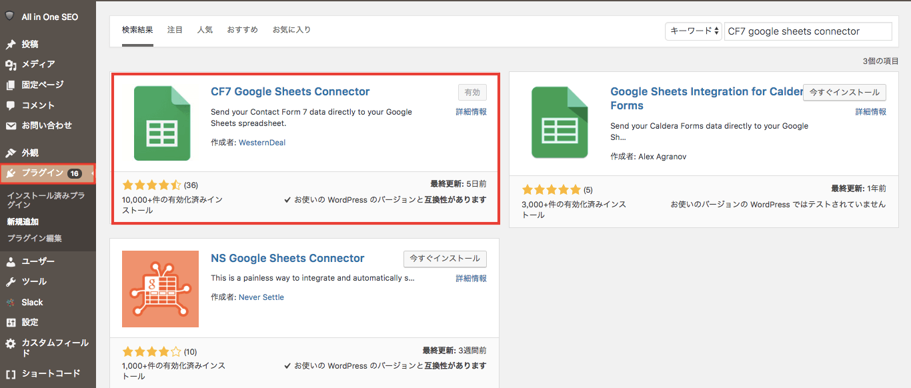Screen dimensions: 911x388
Task: Open the キーワード search type dropdown
Action: click(x=693, y=31)
